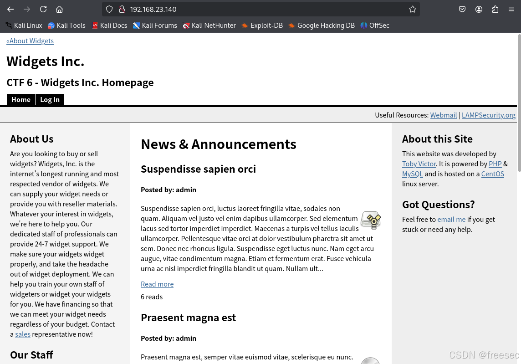
Task: Click the '6 reads' count text
Action: 152,297
